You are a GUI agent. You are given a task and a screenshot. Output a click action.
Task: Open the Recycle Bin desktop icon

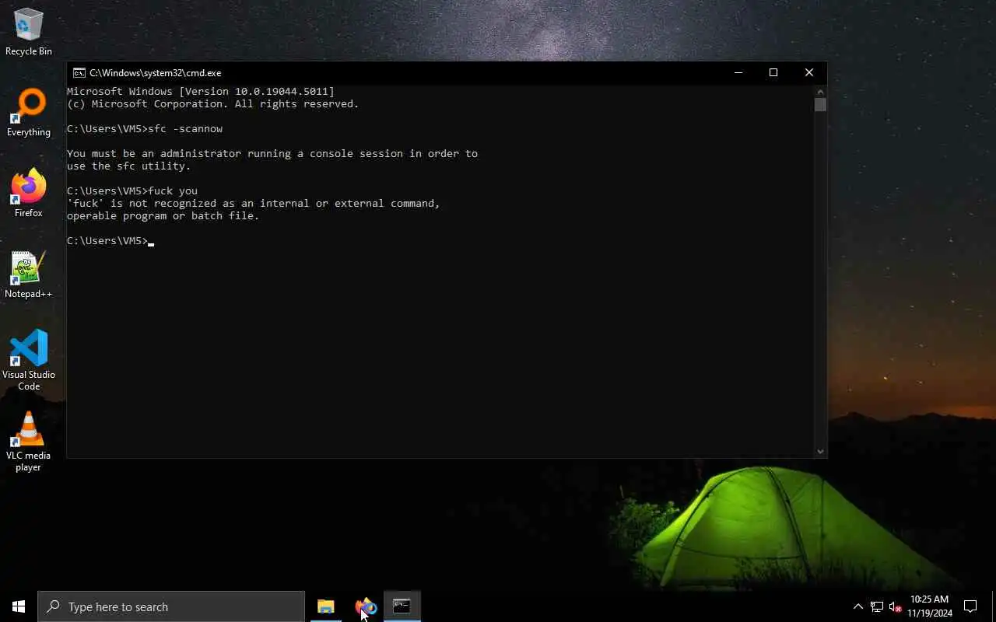coord(29,32)
